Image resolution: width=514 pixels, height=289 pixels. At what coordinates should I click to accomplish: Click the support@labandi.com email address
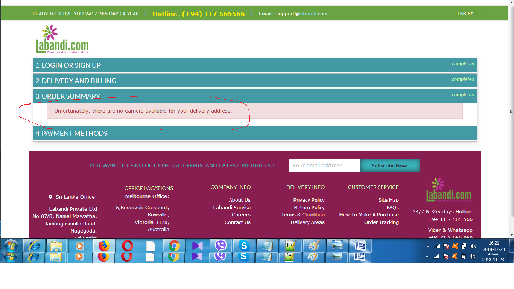(302, 14)
